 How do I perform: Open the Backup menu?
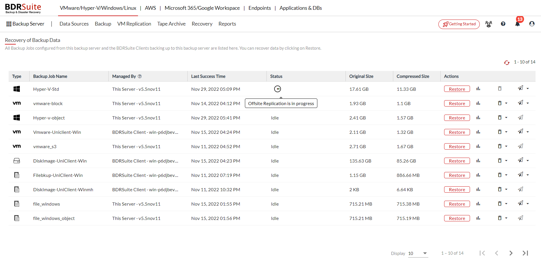tap(103, 24)
